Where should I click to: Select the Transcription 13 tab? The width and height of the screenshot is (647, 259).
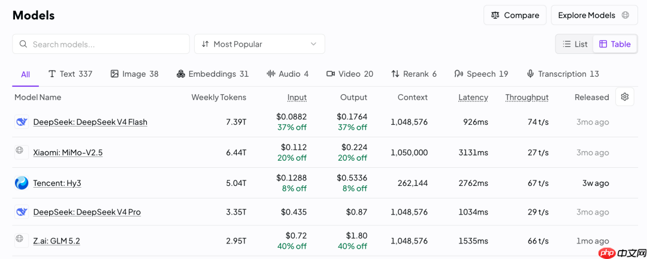[x=563, y=74]
